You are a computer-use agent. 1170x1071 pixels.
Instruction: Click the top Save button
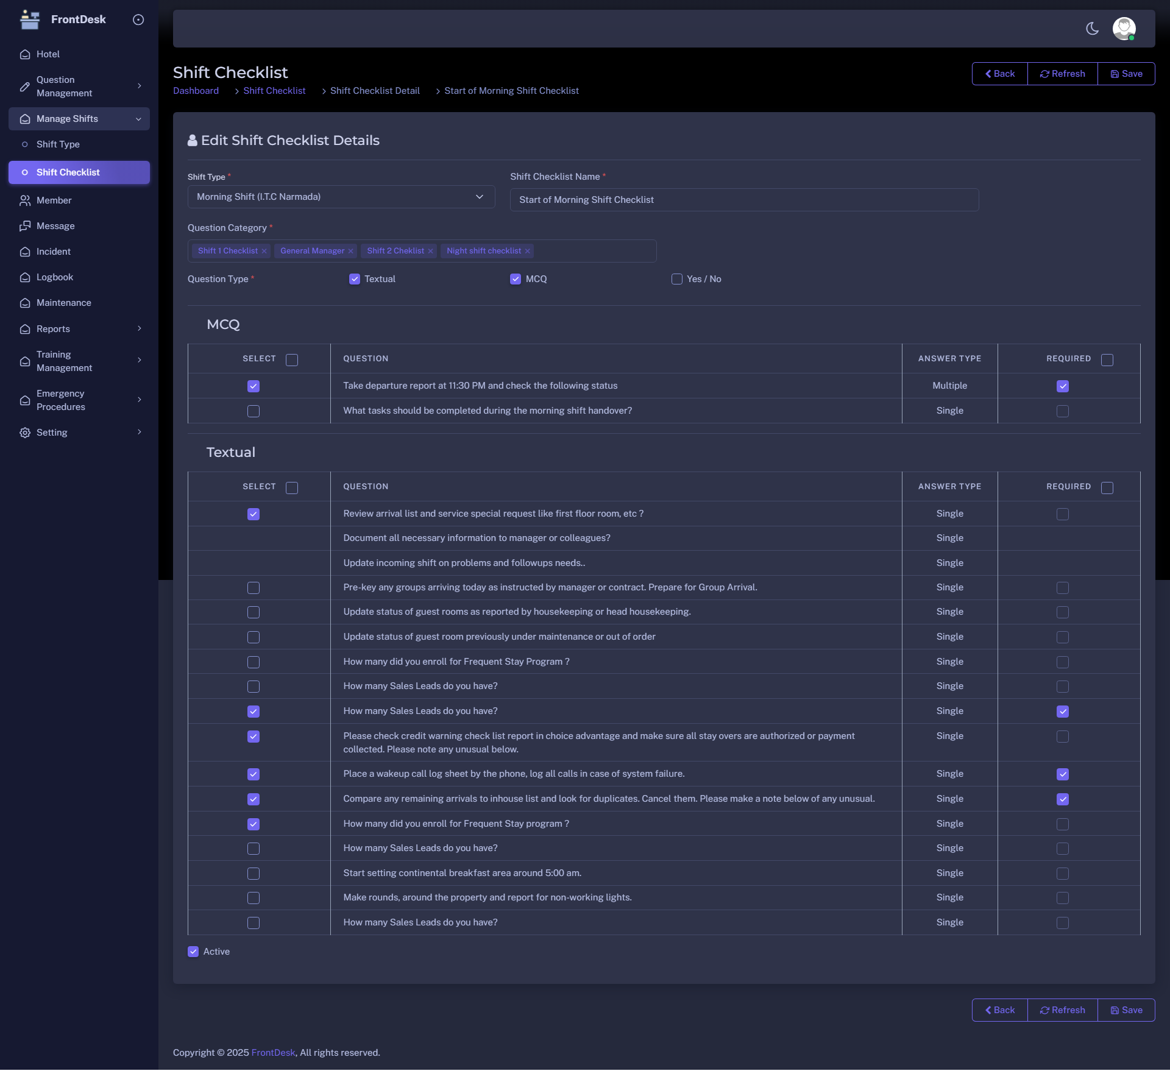[1126, 74]
